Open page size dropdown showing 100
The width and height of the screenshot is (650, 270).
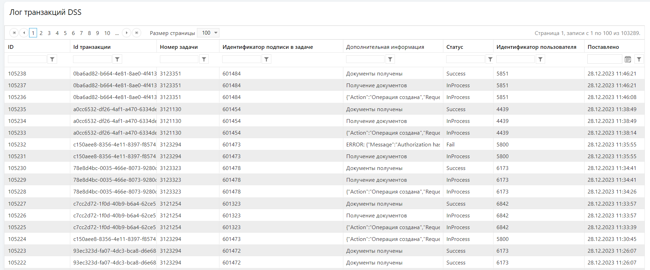coord(208,33)
